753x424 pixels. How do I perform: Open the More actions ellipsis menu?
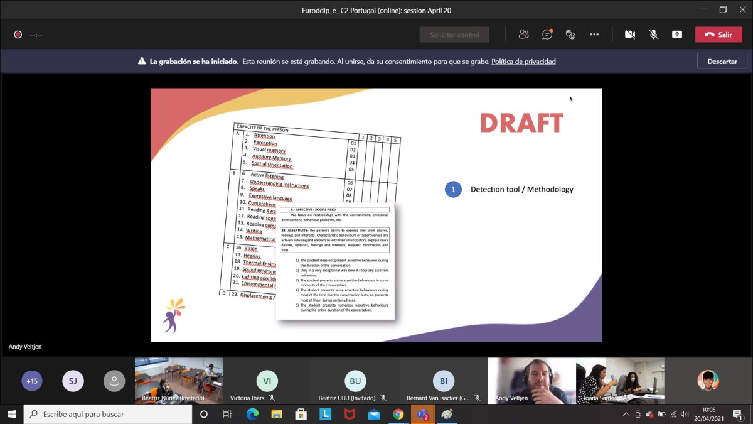point(594,35)
